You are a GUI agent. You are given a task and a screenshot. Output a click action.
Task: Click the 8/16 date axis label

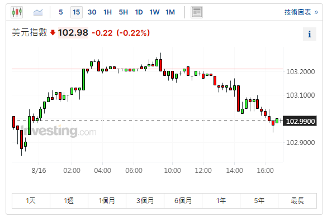(39, 171)
